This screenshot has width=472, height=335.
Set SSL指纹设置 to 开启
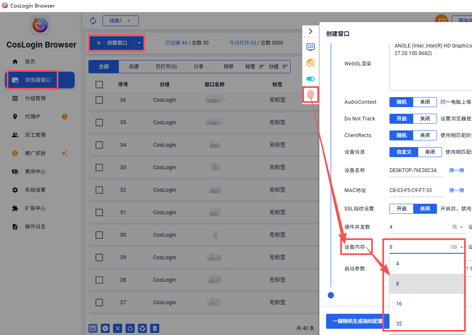tap(401, 209)
